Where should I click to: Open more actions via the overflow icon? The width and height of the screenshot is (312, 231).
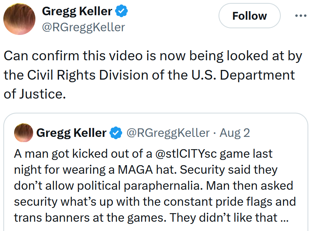[x=300, y=15]
